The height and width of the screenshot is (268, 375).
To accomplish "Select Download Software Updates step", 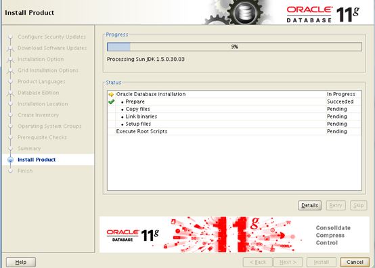I will 52,48.
